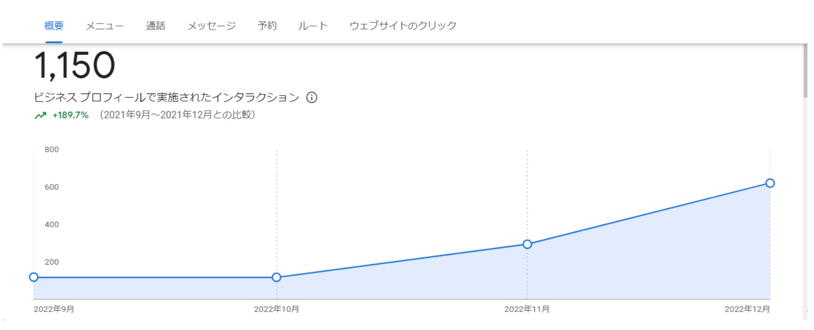
Task: Switch to the メニュー tab
Action: click(104, 26)
